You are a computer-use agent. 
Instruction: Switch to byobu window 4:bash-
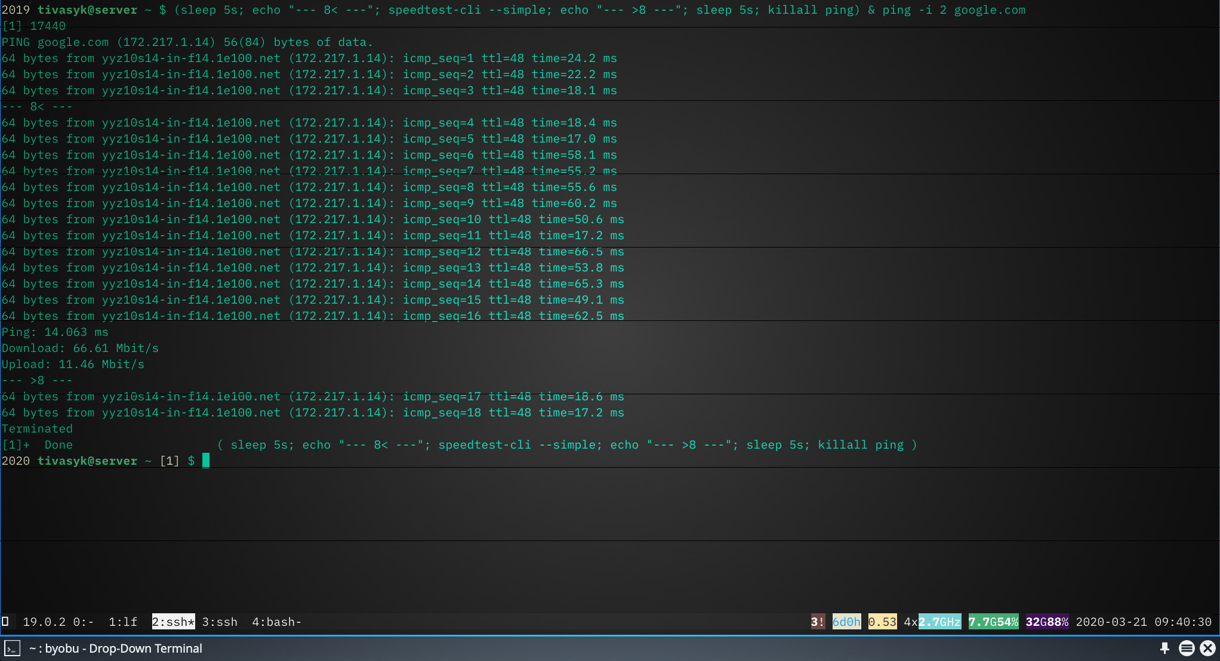(276, 622)
